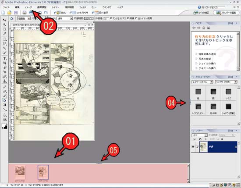Click the フォトブラウザ button
Screen dimensions: 241x188
79,13
